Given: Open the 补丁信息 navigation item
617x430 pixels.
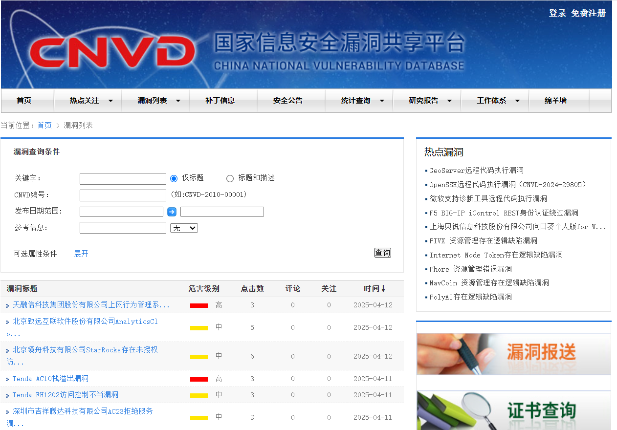Looking at the screenshot, I should [220, 101].
